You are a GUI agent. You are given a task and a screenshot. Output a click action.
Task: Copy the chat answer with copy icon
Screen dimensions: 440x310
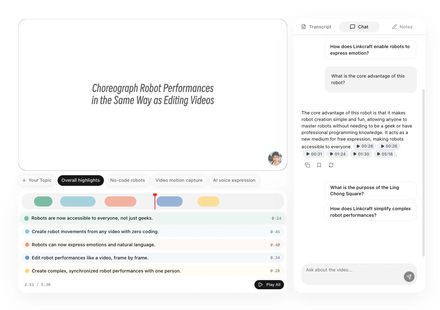pyautogui.click(x=307, y=165)
